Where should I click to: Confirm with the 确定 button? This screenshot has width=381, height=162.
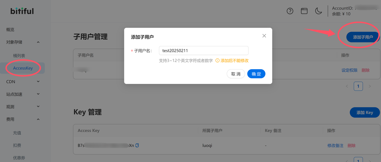(x=256, y=74)
